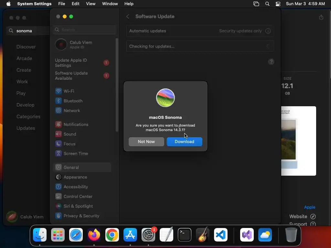
Task: Go back with Software Update chevron
Action: tap(128, 16)
